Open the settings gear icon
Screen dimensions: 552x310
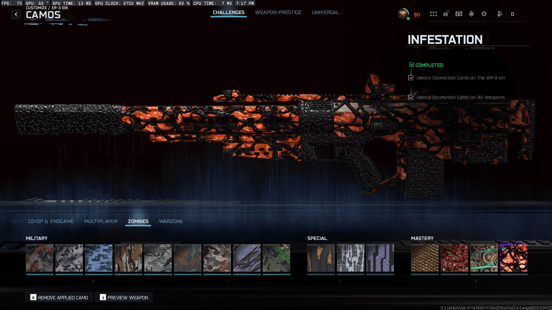[484, 14]
